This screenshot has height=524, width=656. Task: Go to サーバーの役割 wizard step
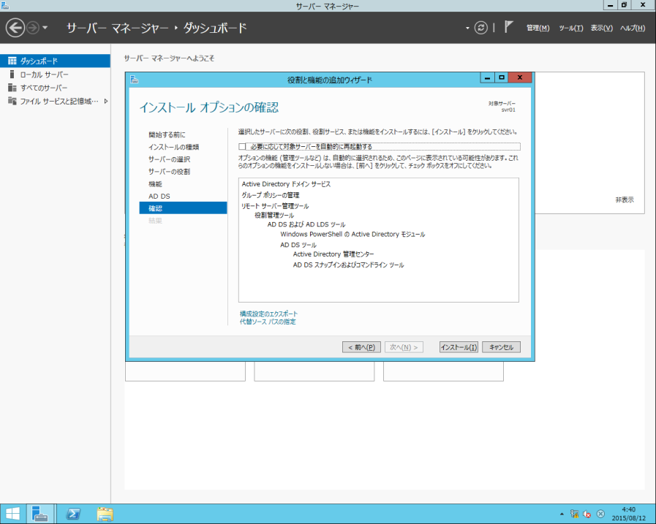(x=169, y=172)
